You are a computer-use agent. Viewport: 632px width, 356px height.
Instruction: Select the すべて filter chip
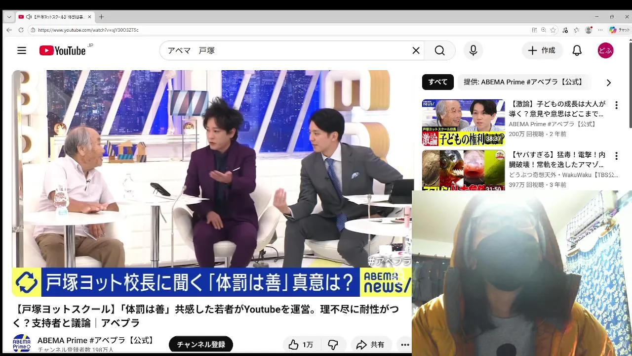point(437,82)
